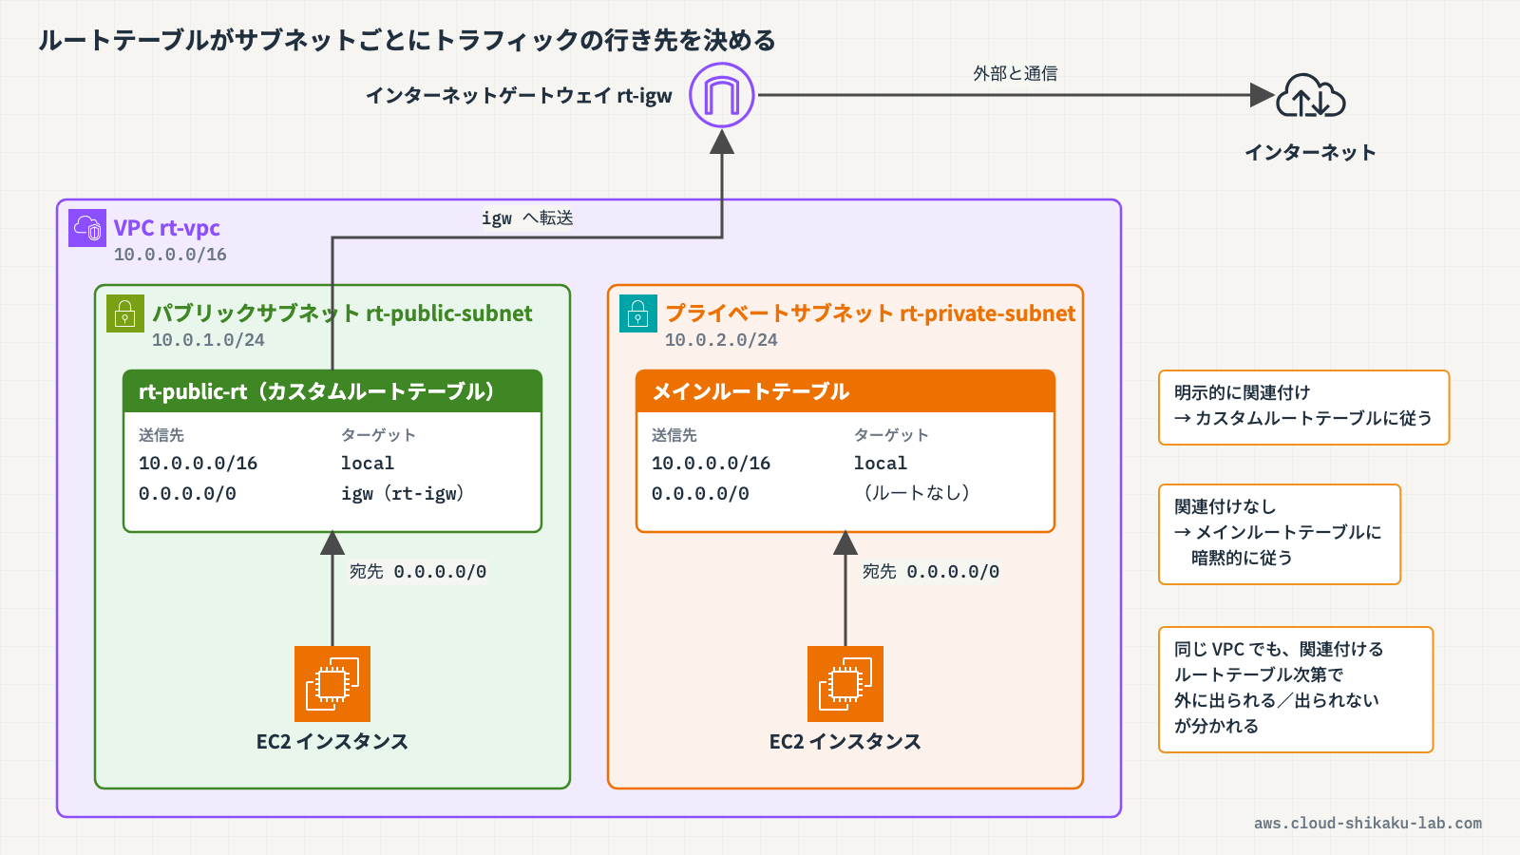Click the private subnet CIDR 10.0.2.0/24
The width and height of the screenshot is (1520, 855).
tap(721, 340)
